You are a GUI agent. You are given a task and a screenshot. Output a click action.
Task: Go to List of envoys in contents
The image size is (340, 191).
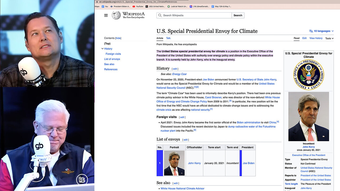(112, 59)
